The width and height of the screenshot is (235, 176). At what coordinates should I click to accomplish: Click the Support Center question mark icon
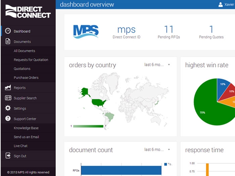(8, 118)
